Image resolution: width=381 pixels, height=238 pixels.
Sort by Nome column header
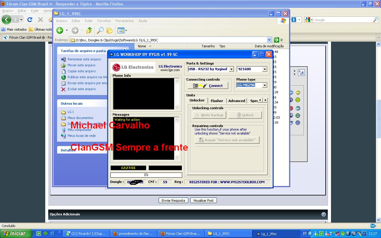pyautogui.click(x=161, y=46)
